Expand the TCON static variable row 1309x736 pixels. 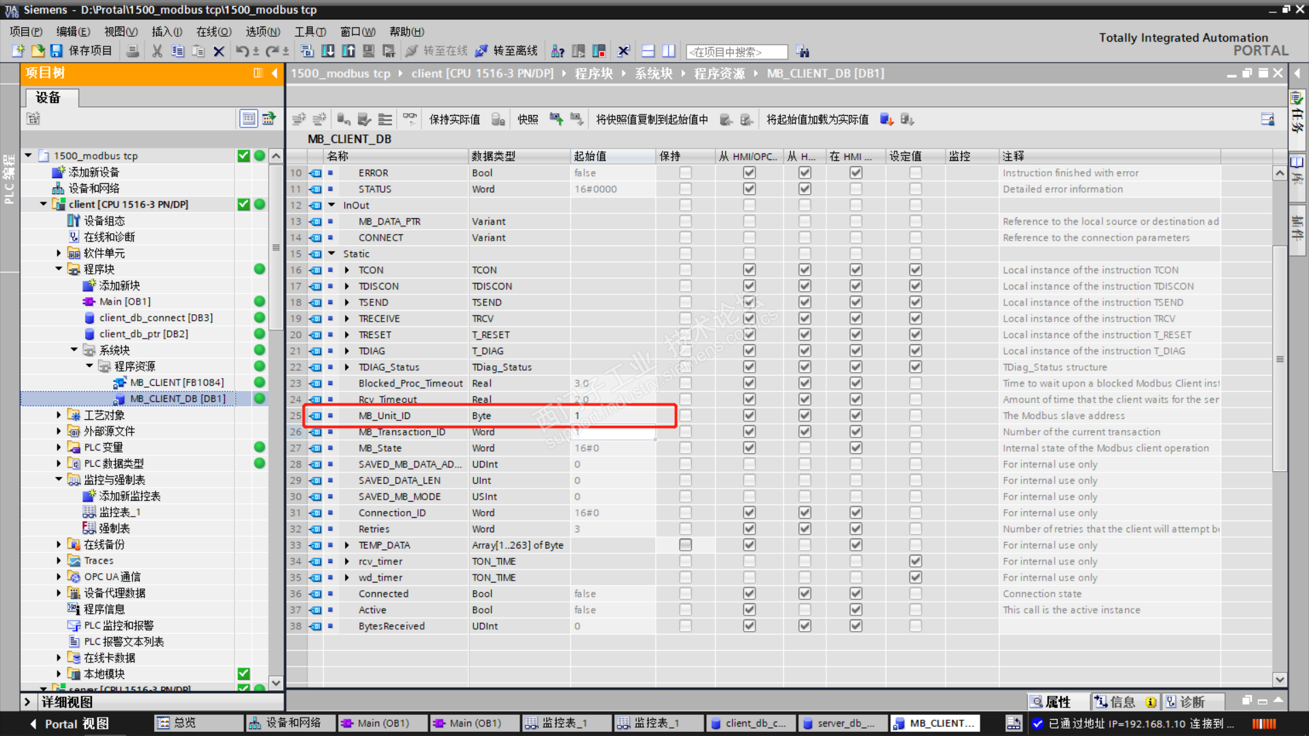coord(347,271)
